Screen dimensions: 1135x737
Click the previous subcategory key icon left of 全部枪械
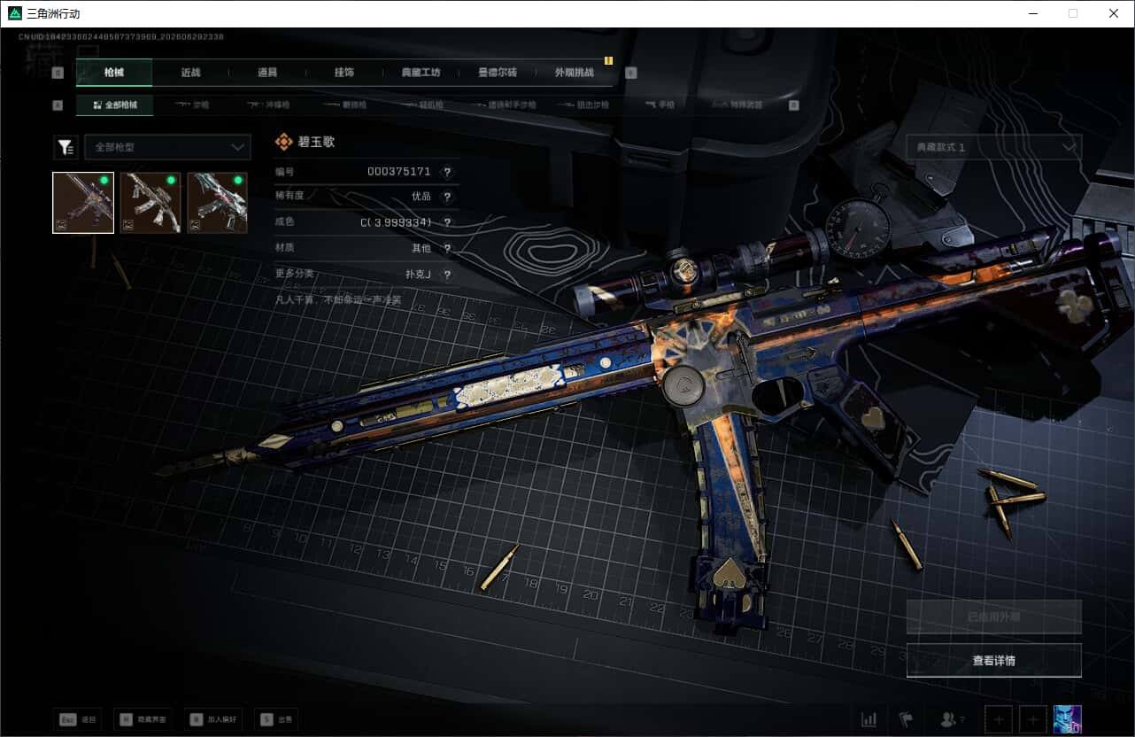point(58,105)
